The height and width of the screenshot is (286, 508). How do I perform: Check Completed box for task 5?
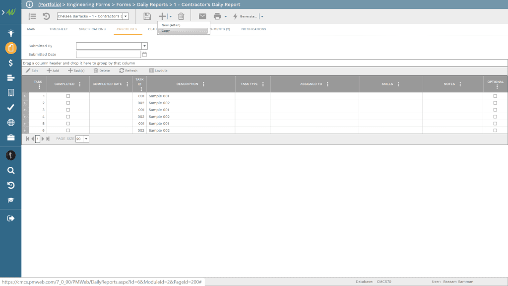68,124
